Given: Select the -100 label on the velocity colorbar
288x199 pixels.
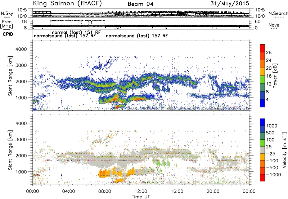Looking at the screenshot, I should pos(272,161).
